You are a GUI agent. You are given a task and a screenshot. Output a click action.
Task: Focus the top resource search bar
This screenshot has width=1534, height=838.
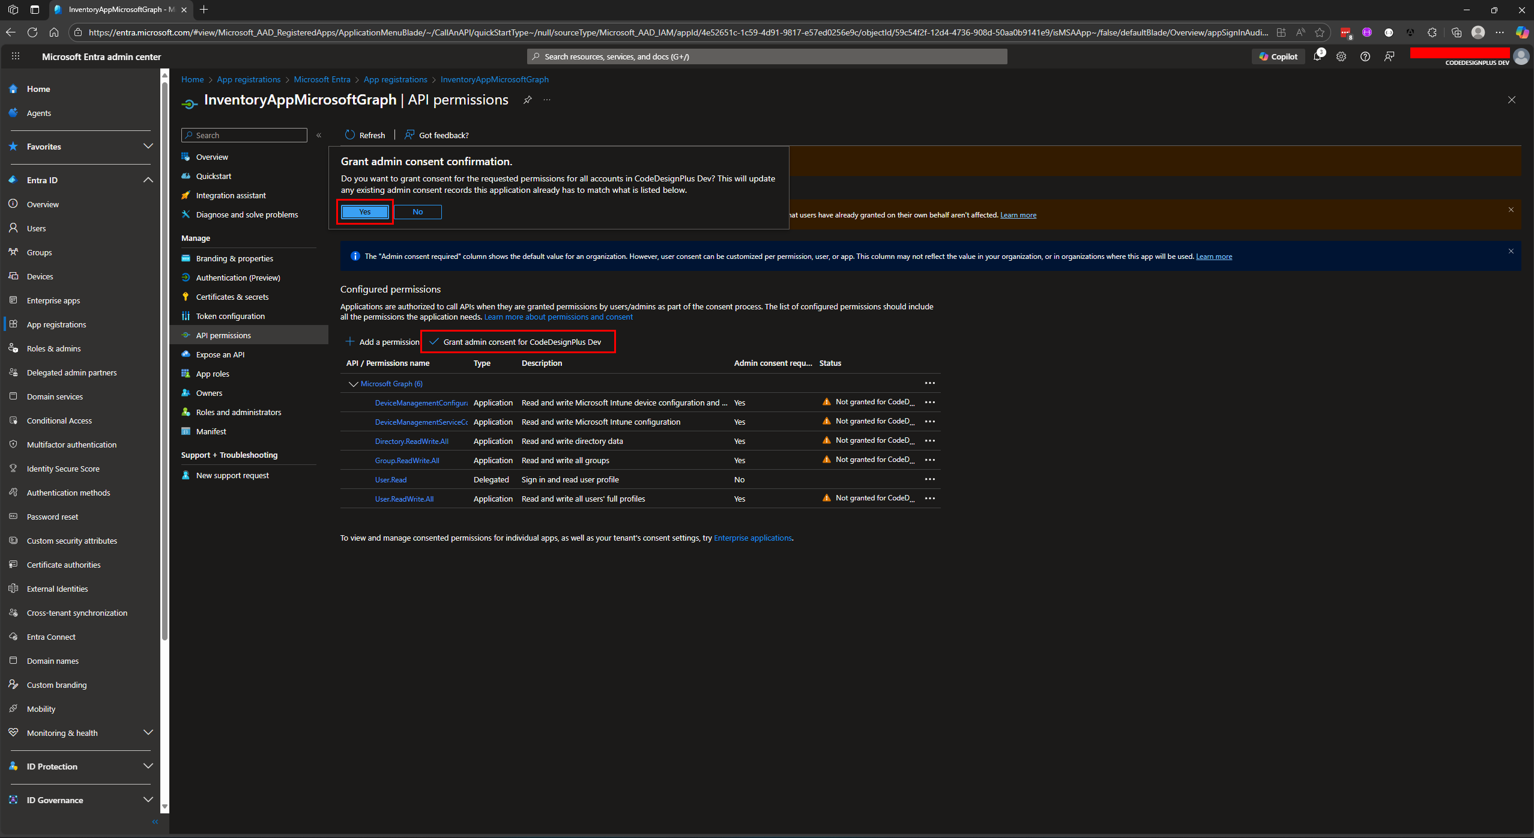(x=767, y=56)
